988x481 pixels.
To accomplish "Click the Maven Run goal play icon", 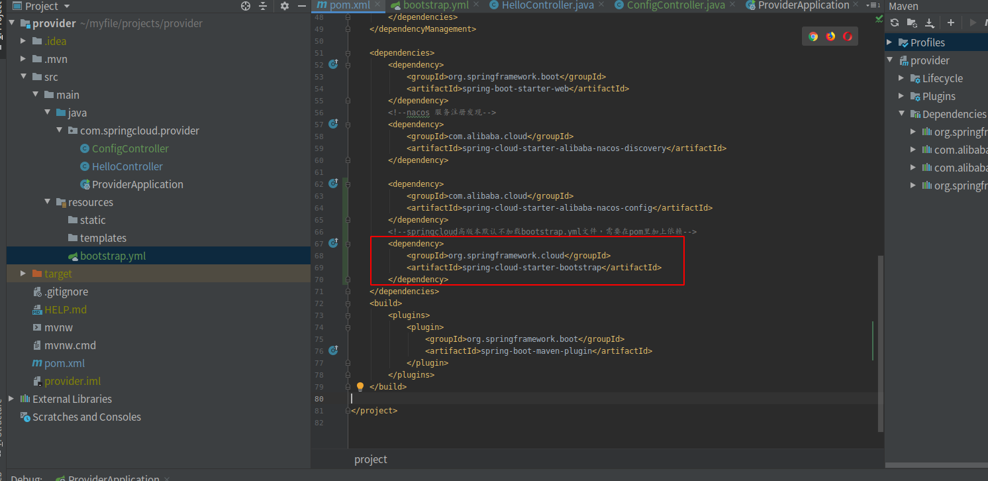I will pyautogui.click(x=973, y=23).
